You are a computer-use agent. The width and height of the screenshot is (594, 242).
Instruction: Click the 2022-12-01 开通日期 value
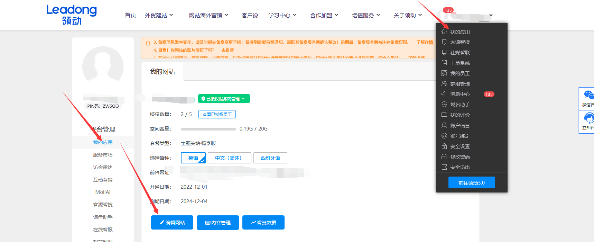tap(194, 187)
